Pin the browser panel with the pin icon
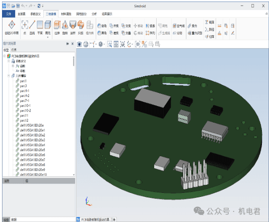 point(68,44)
